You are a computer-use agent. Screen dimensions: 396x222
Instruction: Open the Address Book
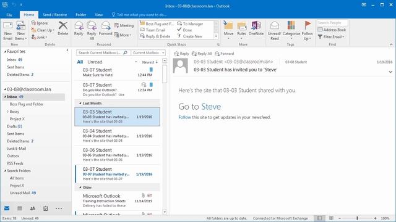pyautogui.click(x=332, y=30)
